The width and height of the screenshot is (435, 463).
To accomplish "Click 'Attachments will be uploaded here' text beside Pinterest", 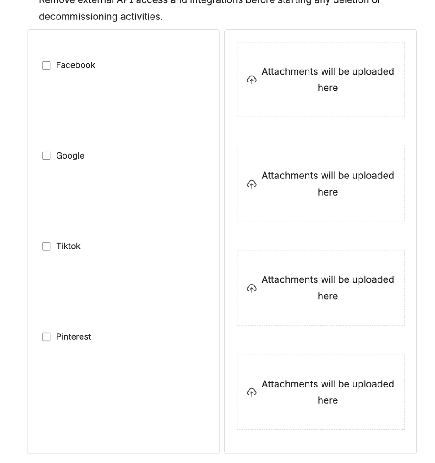I will coord(328,392).
